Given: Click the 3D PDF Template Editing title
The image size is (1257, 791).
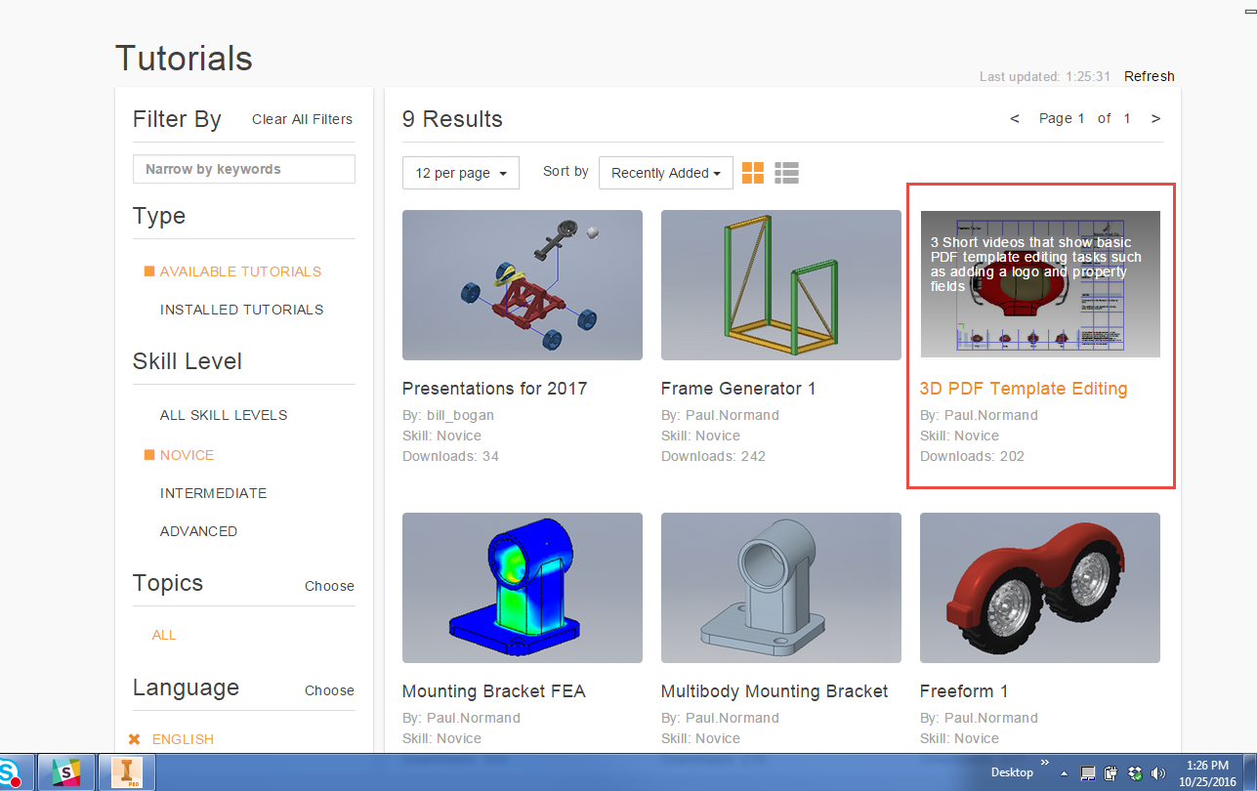Looking at the screenshot, I should coord(1024,389).
